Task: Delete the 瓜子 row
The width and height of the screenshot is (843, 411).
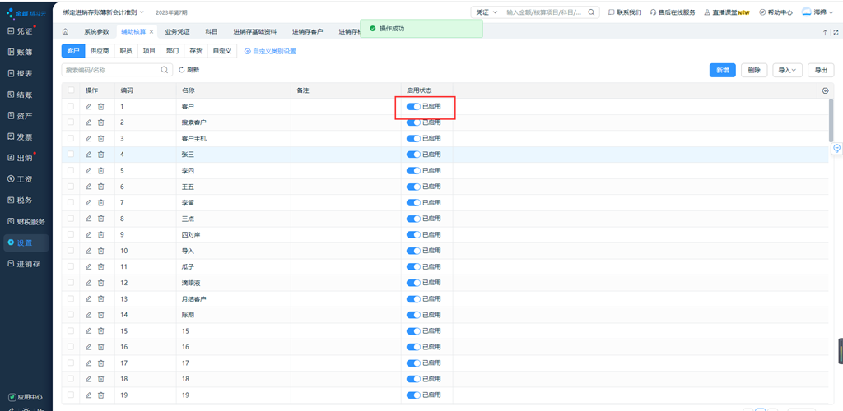Action: 101,266
